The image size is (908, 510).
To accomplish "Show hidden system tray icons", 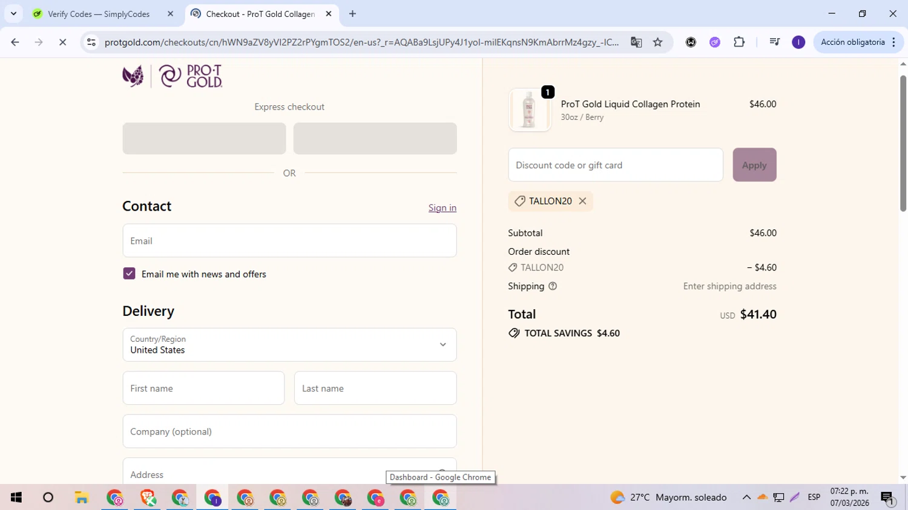I will pyautogui.click(x=746, y=497).
